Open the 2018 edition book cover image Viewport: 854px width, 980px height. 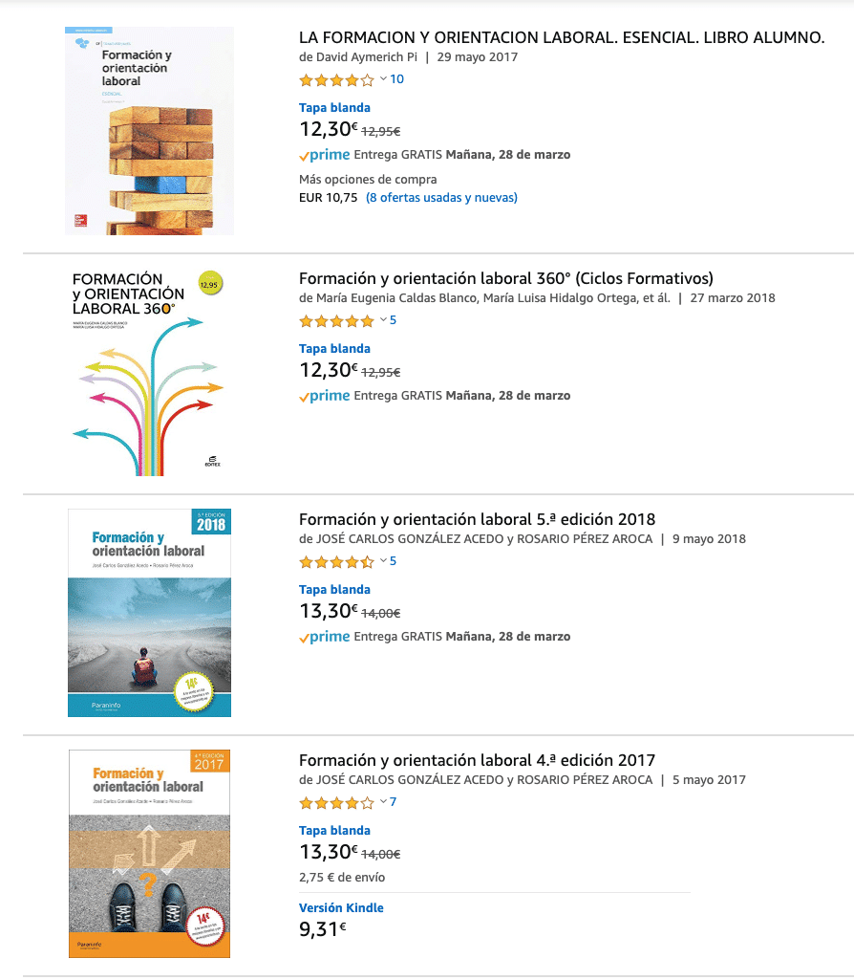(149, 613)
